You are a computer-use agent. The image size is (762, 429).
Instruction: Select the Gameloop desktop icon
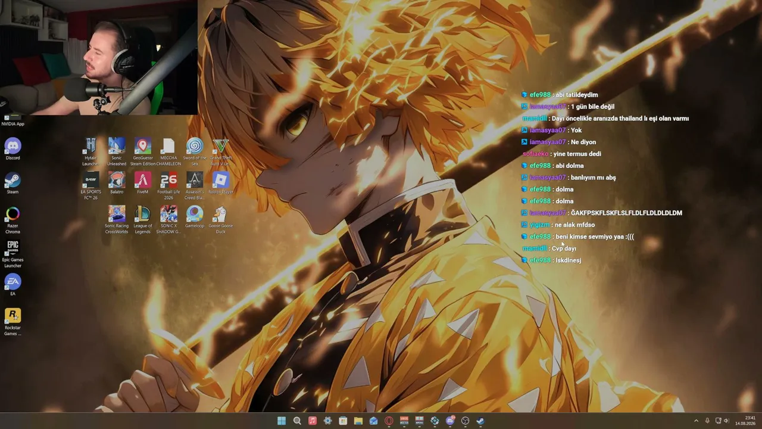[195, 217]
